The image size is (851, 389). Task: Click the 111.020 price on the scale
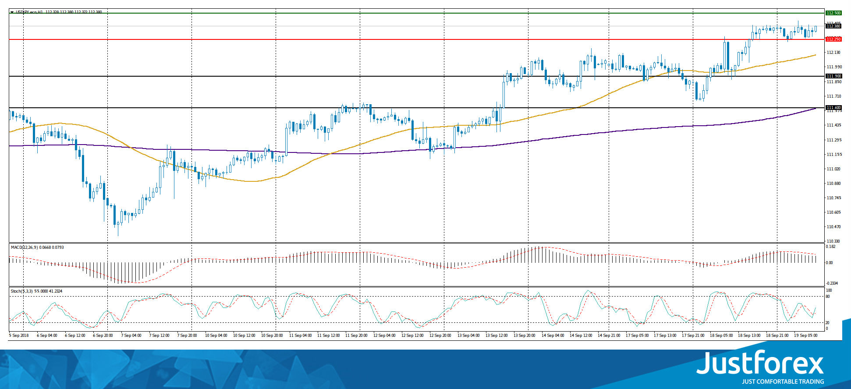[833, 169]
